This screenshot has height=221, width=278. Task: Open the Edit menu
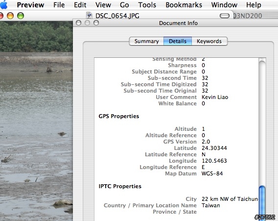(x=80, y=5)
